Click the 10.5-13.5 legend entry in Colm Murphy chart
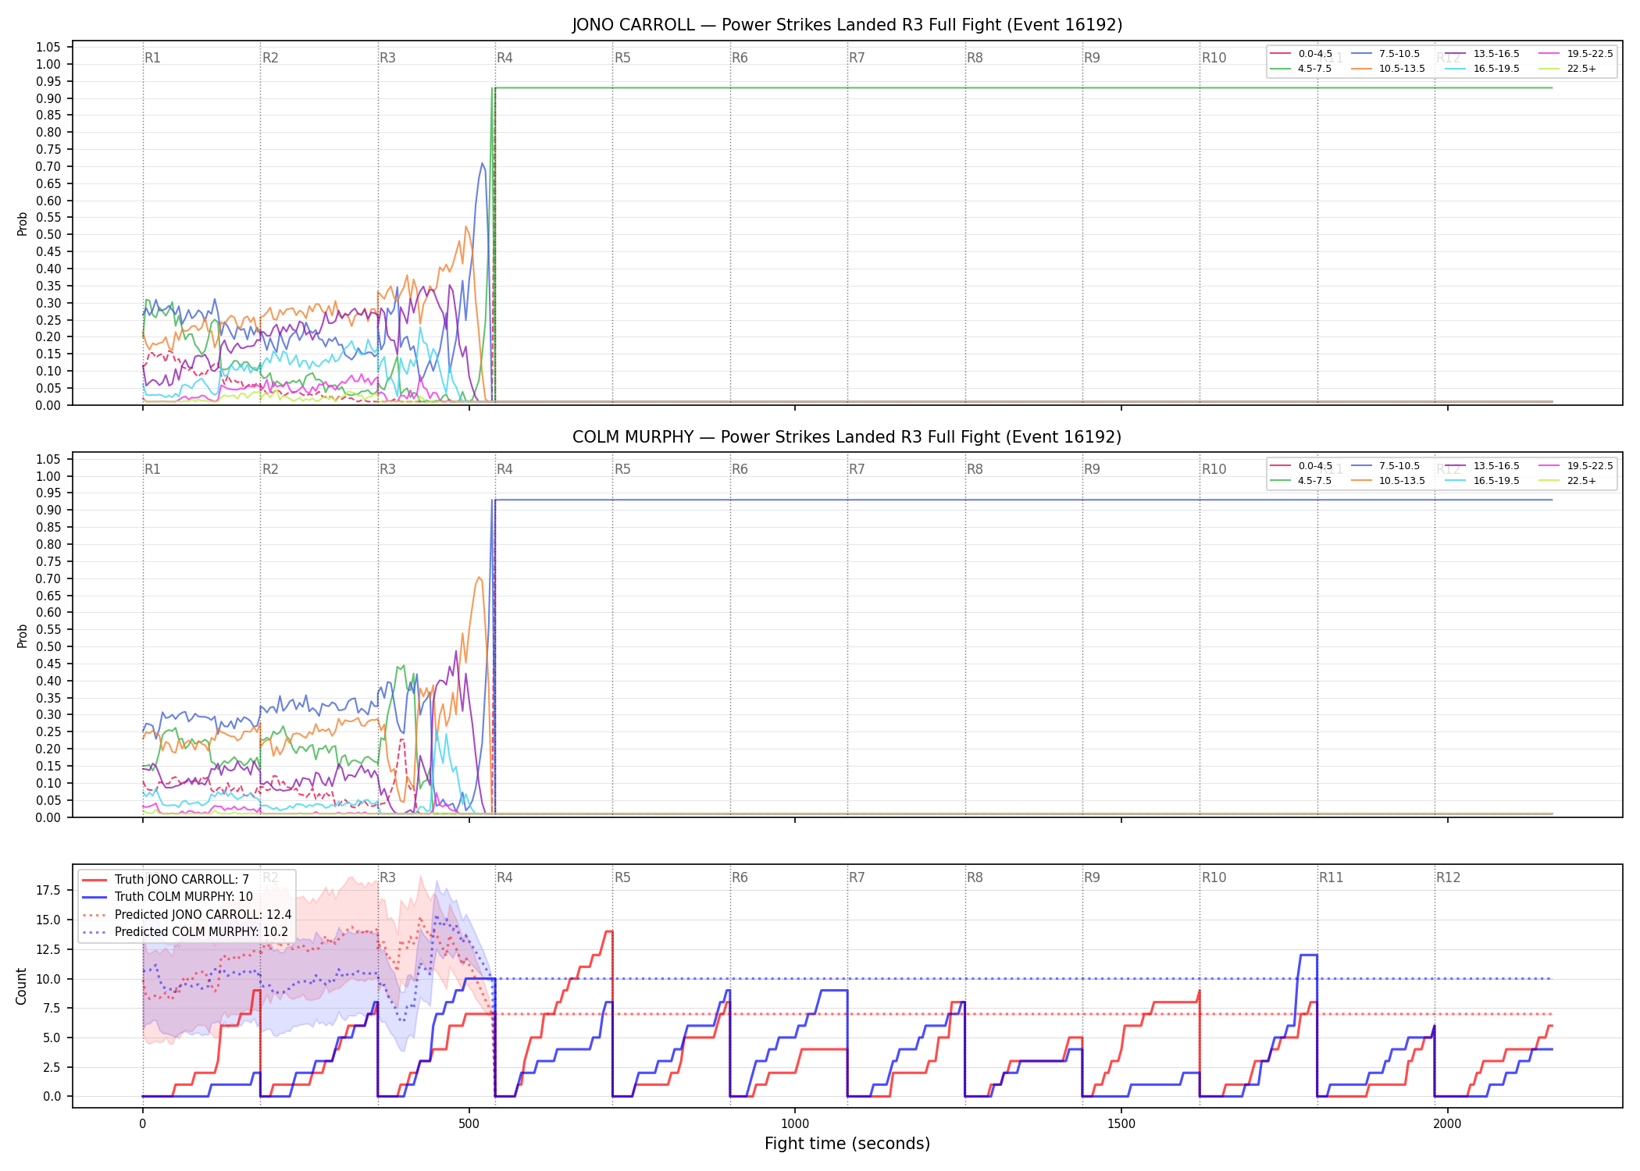The width and height of the screenshot is (1640, 1171). (1388, 481)
